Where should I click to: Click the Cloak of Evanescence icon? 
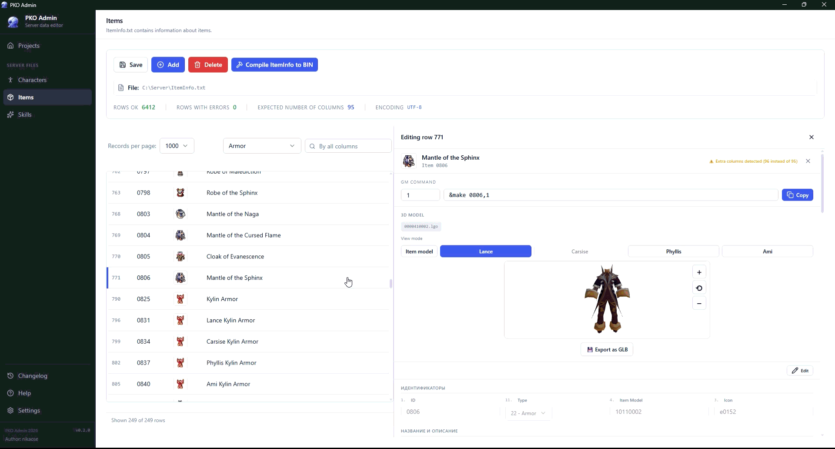(180, 257)
